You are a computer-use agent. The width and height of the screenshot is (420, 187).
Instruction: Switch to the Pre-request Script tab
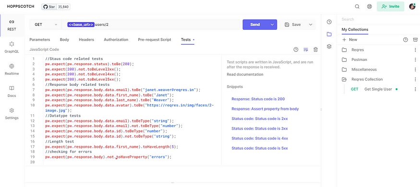(x=155, y=40)
